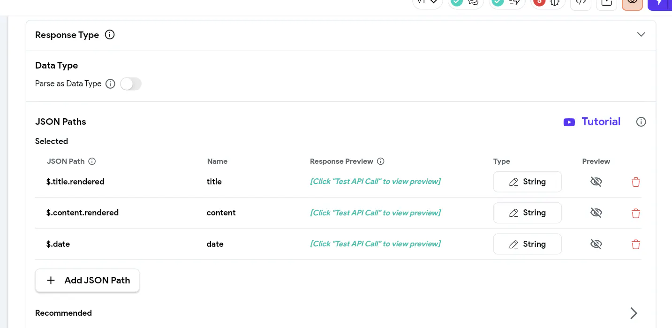Edit the type of the content path
The width and height of the screenshot is (672, 328).
pyautogui.click(x=527, y=213)
